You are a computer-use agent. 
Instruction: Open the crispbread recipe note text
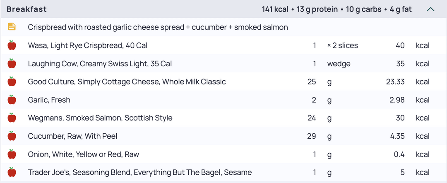(x=158, y=27)
